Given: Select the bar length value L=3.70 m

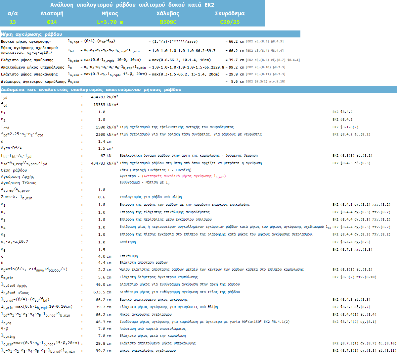Looking at the screenshot, I should [110, 22].
